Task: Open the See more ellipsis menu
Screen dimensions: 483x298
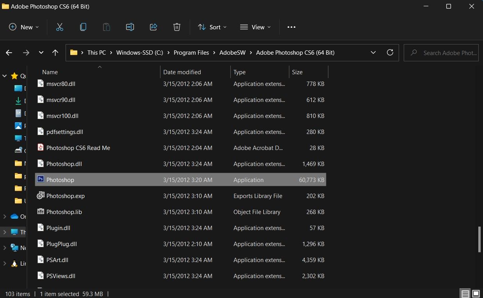Action: click(291, 27)
